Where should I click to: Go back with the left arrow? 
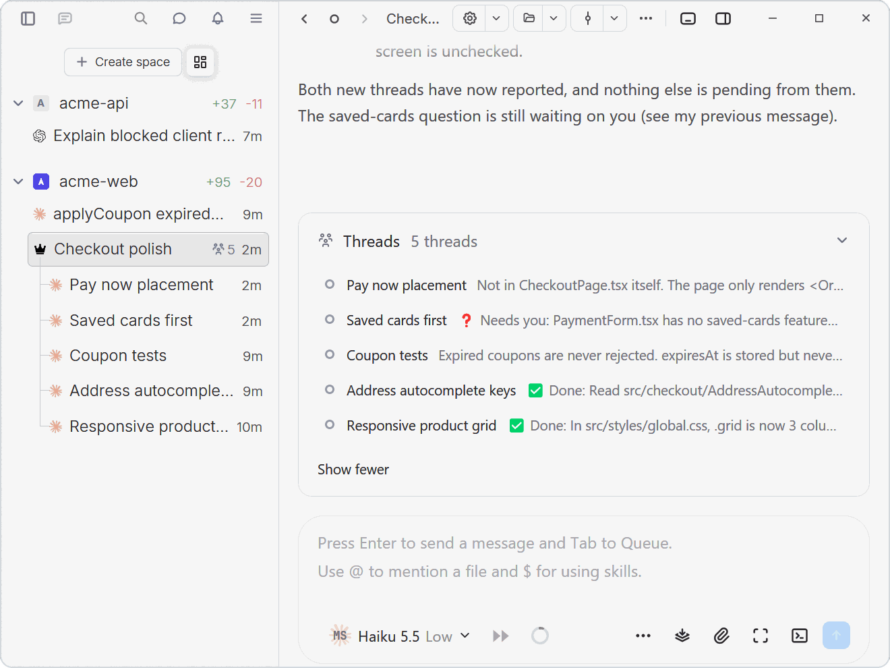tap(304, 19)
